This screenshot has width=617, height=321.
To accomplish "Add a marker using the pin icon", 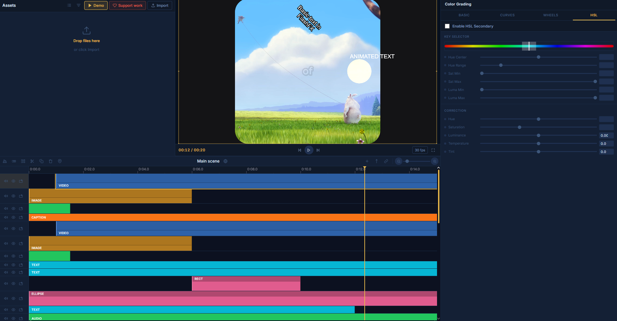I will [x=60, y=161].
